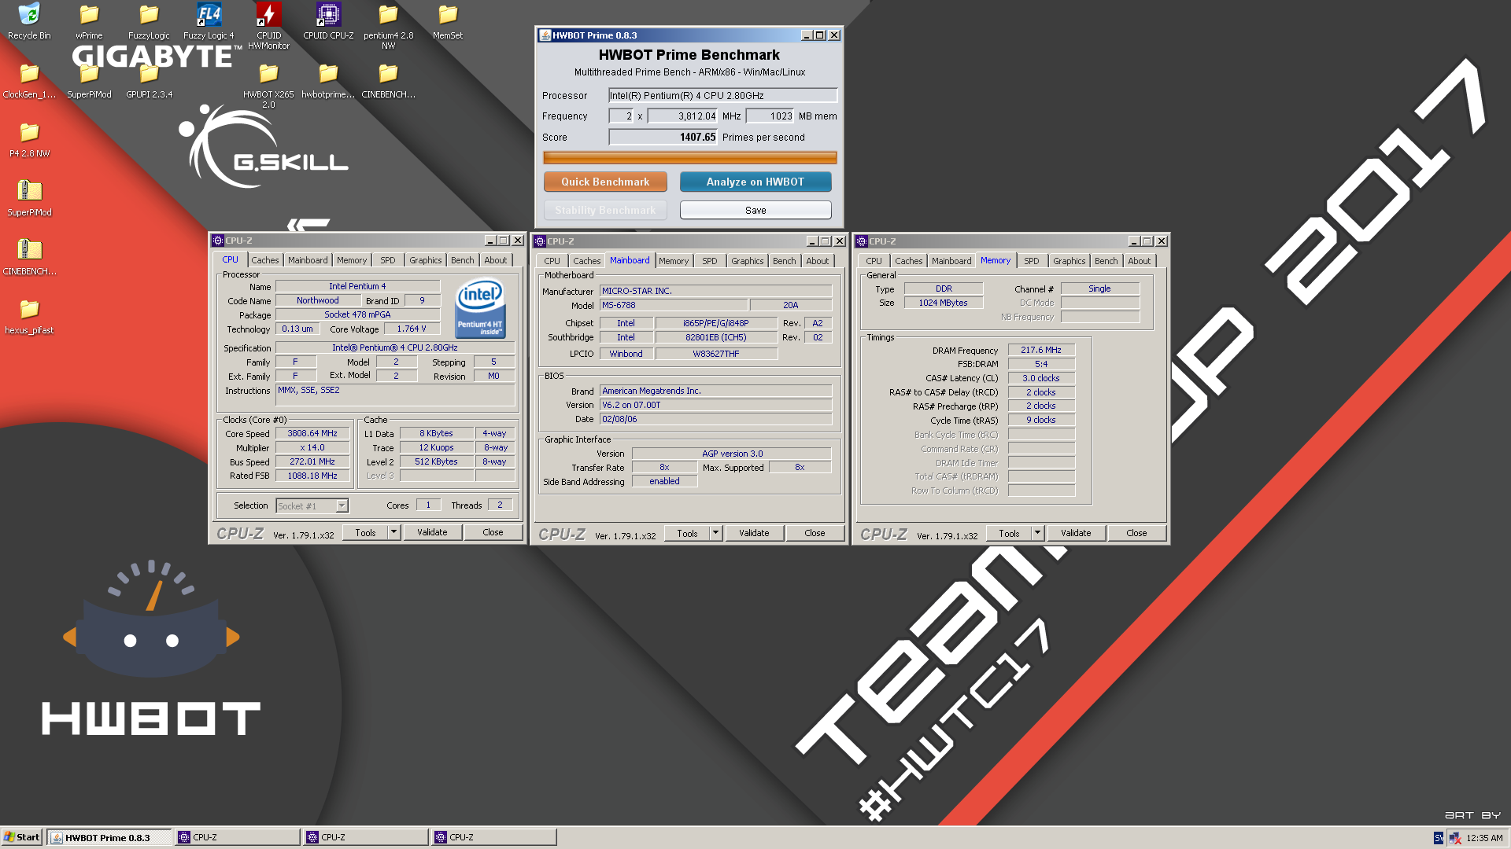Open the CINEBENCH zip archive icon
Image resolution: width=1511 pixels, height=849 pixels.
(x=29, y=257)
